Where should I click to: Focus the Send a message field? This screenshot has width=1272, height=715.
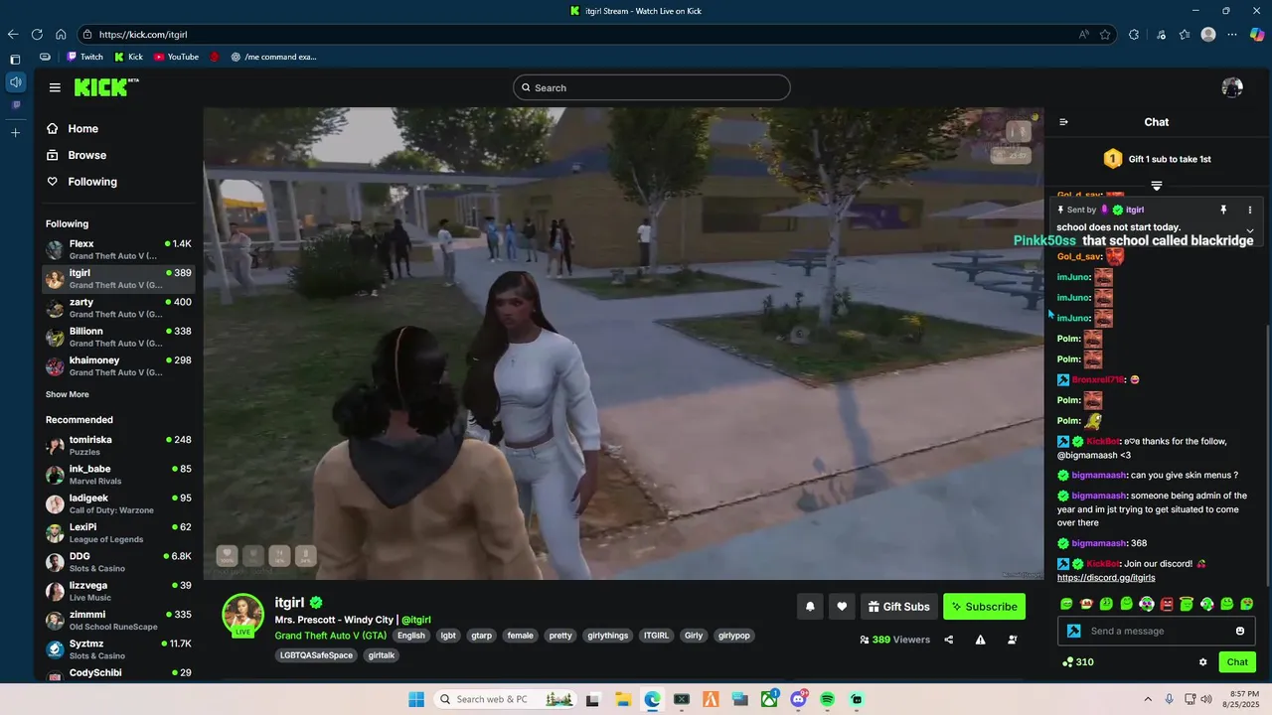pyautogui.click(x=1158, y=631)
